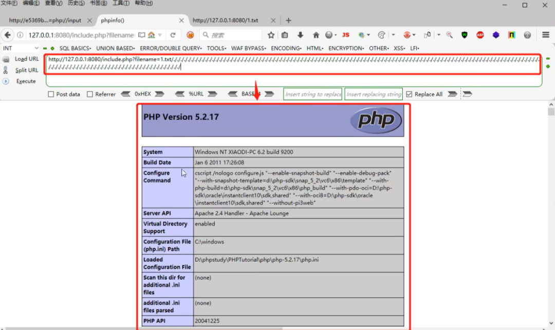
Task: Click the site info icon in address bar
Action: [x=20, y=35]
